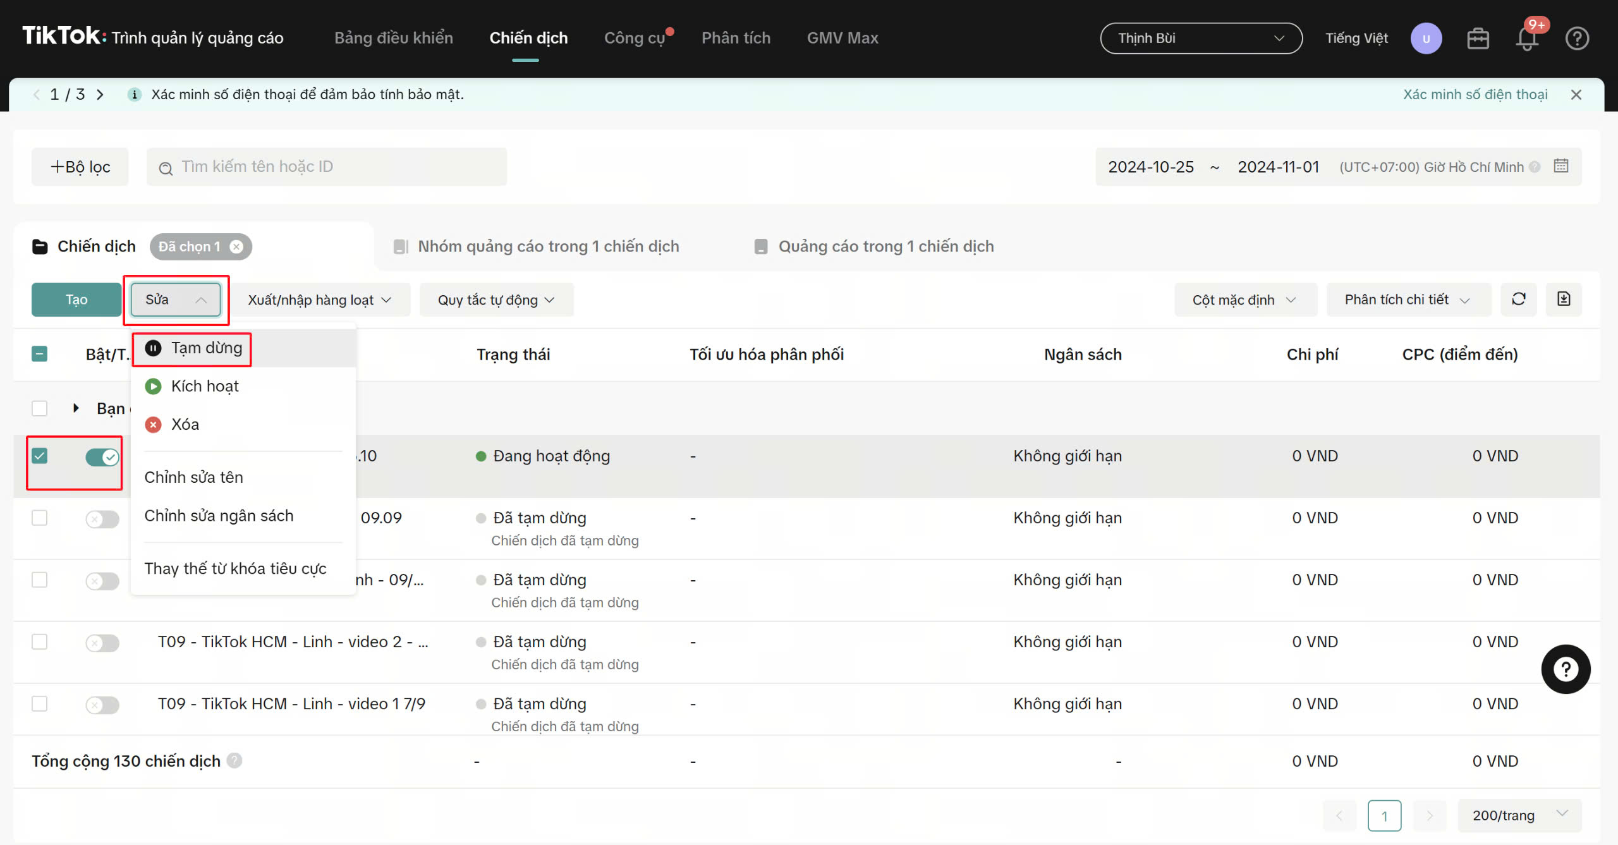Click Xác minh số điện thoại link
Image resolution: width=1618 pixels, height=845 pixels.
[x=1475, y=95]
